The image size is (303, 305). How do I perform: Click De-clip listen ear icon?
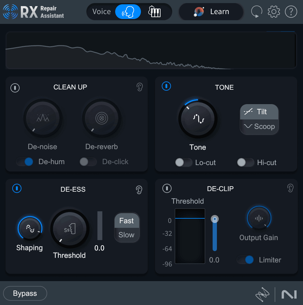tap(290, 188)
